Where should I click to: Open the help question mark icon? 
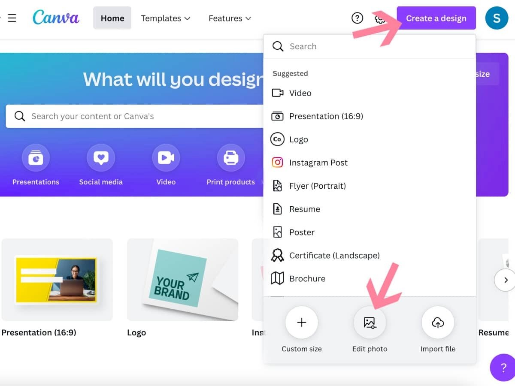click(x=357, y=18)
